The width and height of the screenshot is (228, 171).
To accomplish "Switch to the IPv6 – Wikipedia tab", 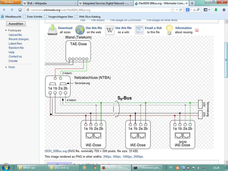I will 49,3.
